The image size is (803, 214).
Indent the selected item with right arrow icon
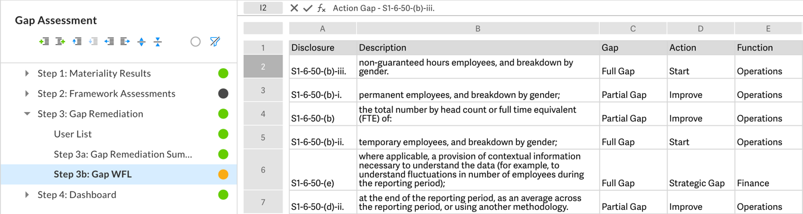click(125, 41)
